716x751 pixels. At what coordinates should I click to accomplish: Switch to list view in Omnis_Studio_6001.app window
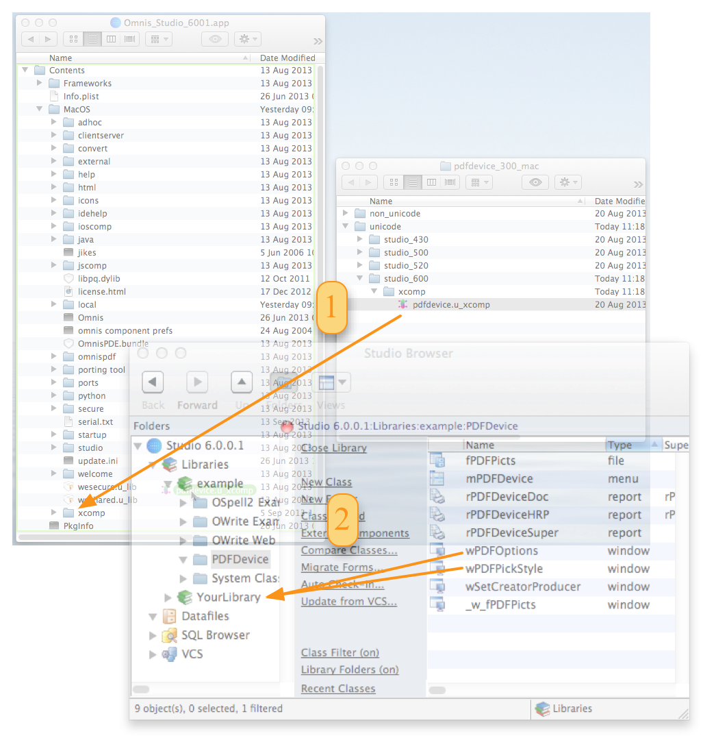92,39
